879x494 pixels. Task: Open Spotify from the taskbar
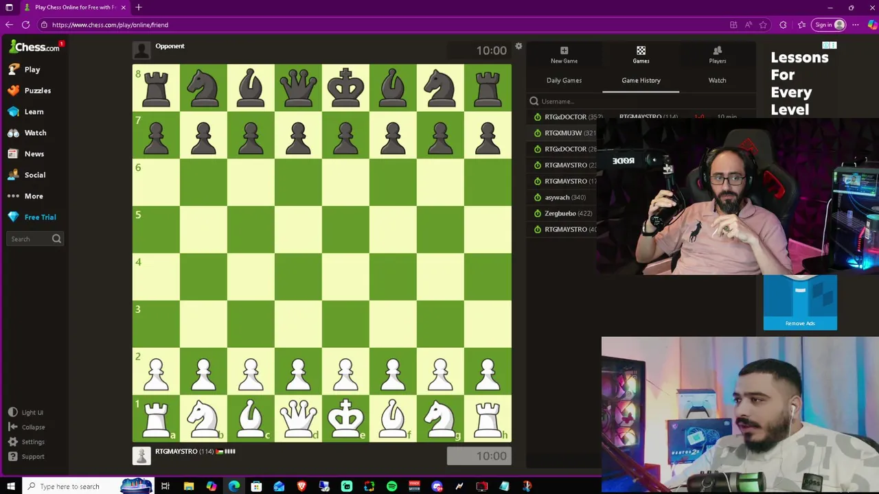pos(391,486)
